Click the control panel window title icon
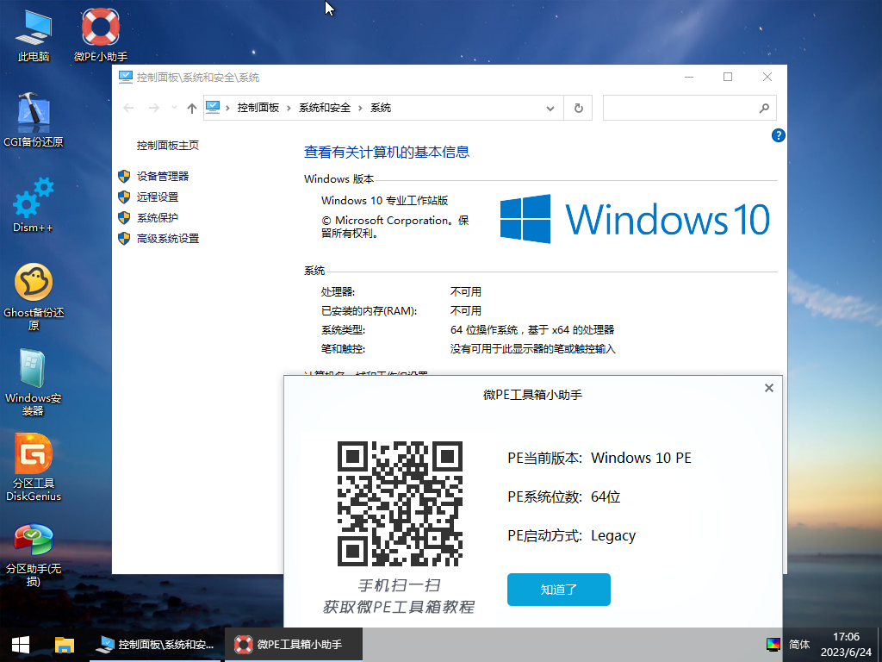The width and height of the screenshot is (882, 662). click(x=126, y=77)
